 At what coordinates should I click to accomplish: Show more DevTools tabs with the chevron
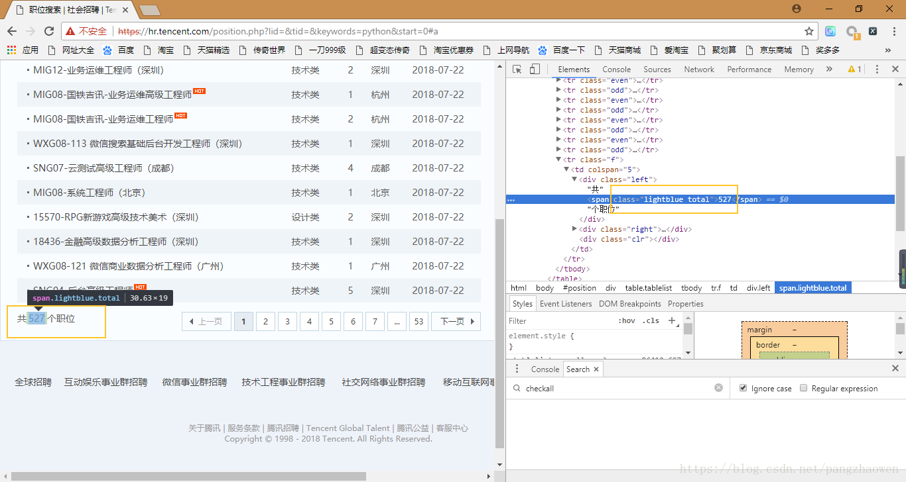pyautogui.click(x=829, y=69)
